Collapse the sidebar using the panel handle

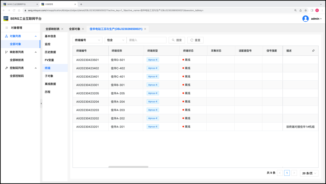41,103
